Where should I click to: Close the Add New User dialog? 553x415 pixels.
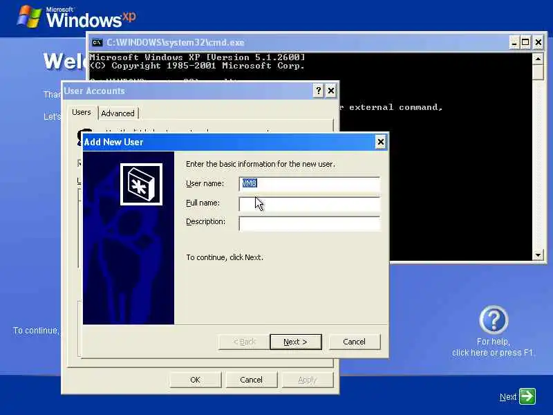click(x=381, y=142)
